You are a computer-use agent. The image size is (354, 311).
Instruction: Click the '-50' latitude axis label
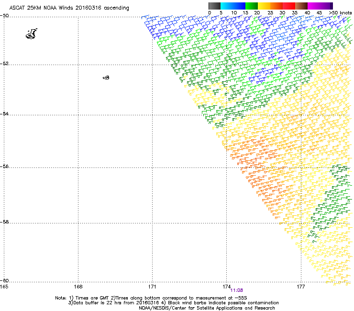4,16
